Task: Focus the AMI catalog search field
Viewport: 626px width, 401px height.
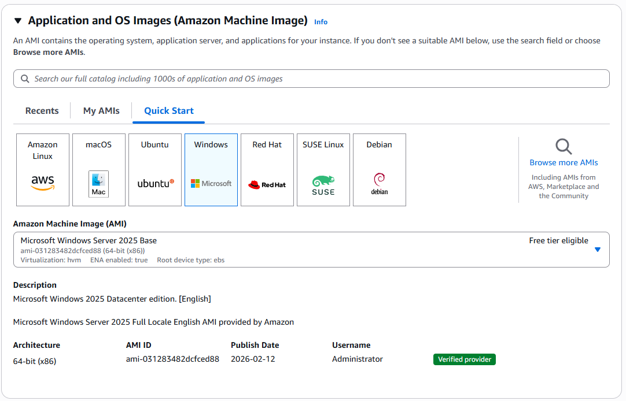Action: (x=311, y=79)
